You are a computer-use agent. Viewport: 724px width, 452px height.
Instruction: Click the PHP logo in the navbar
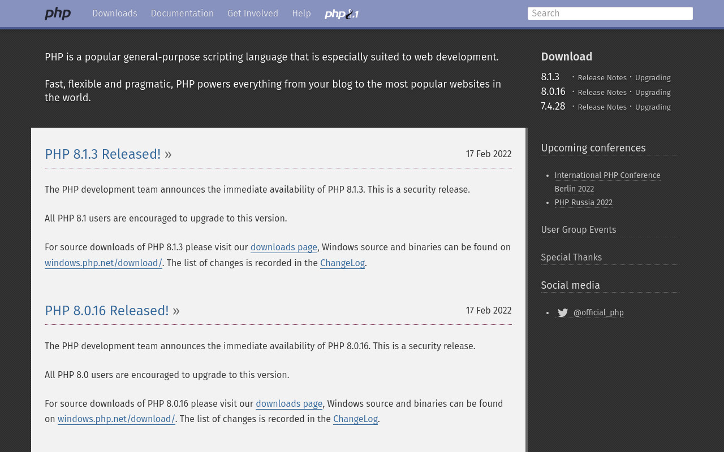click(58, 14)
